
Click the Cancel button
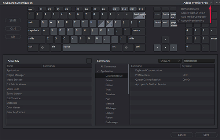tap(182, 135)
